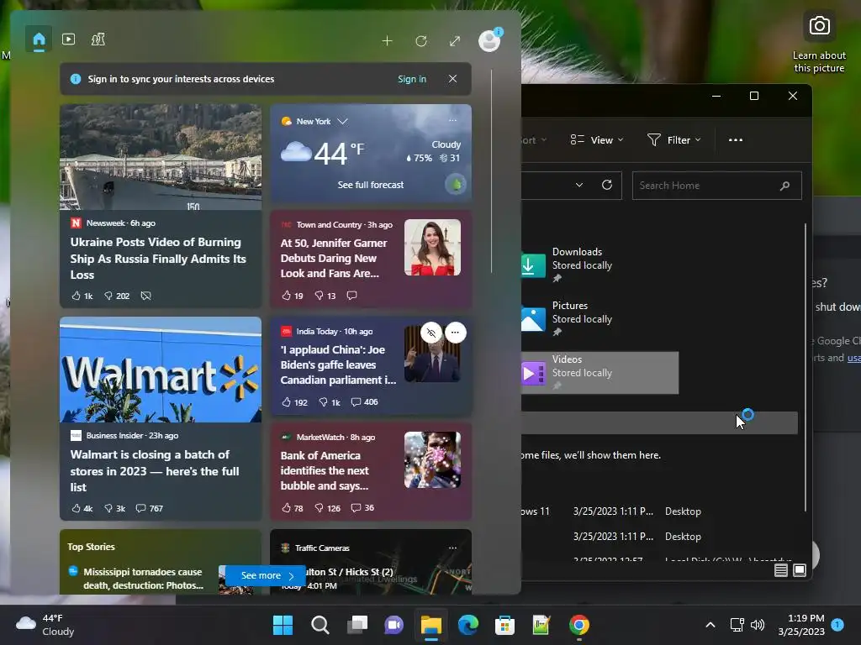
Task: Open taskbar Search
Action: tap(320, 625)
